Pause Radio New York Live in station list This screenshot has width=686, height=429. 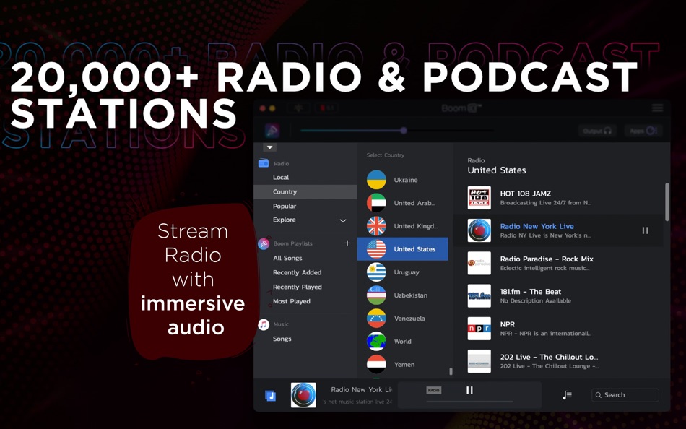click(645, 230)
